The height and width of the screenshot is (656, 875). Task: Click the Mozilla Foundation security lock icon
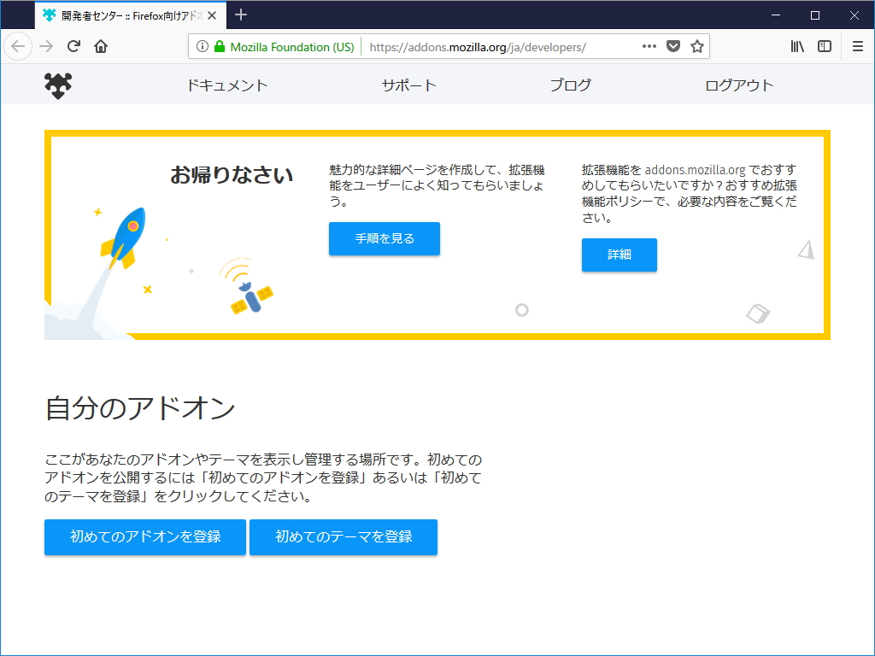218,46
